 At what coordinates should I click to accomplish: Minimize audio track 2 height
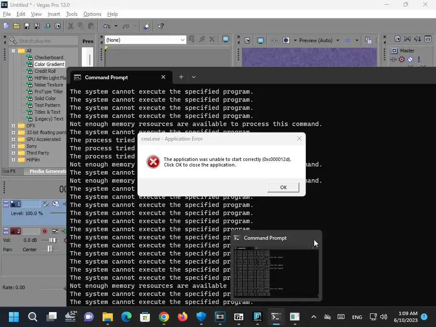[6, 229]
